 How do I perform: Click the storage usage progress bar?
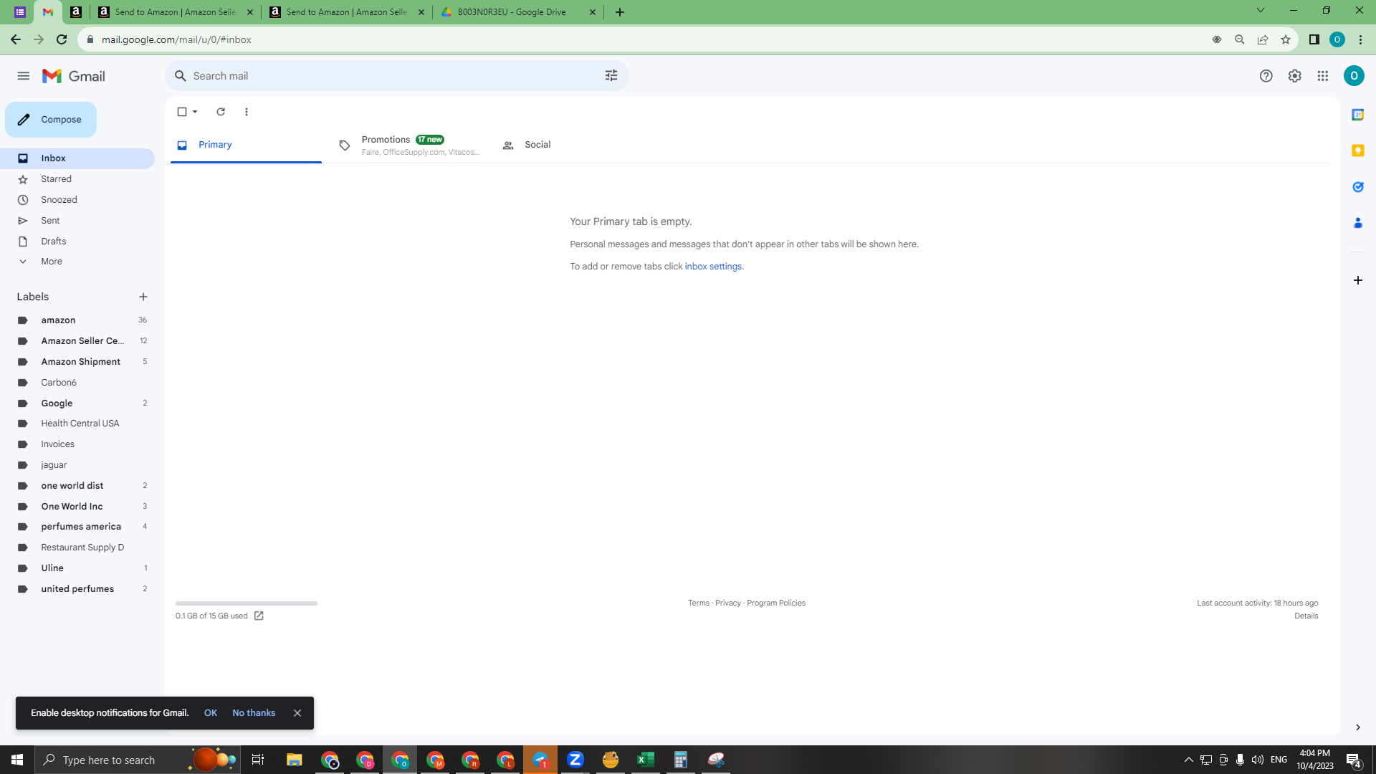tap(247, 603)
